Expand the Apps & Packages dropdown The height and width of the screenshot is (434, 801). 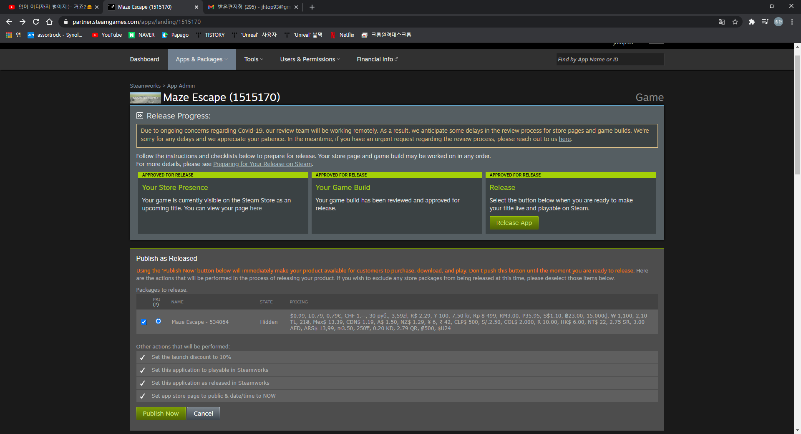click(202, 59)
